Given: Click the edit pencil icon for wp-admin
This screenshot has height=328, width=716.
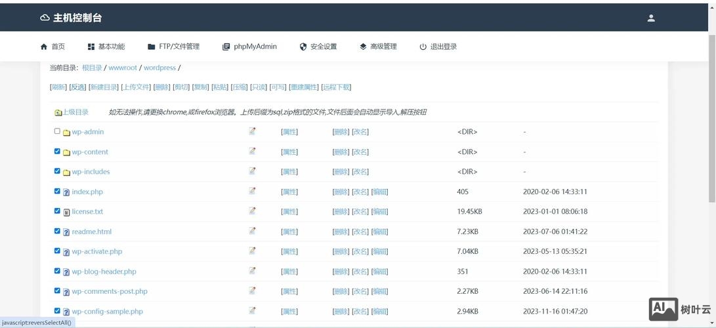Looking at the screenshot, I should pyautogui.click(x=252, y=131).
